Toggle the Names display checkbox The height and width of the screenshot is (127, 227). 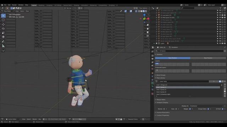tap(164, 109)
